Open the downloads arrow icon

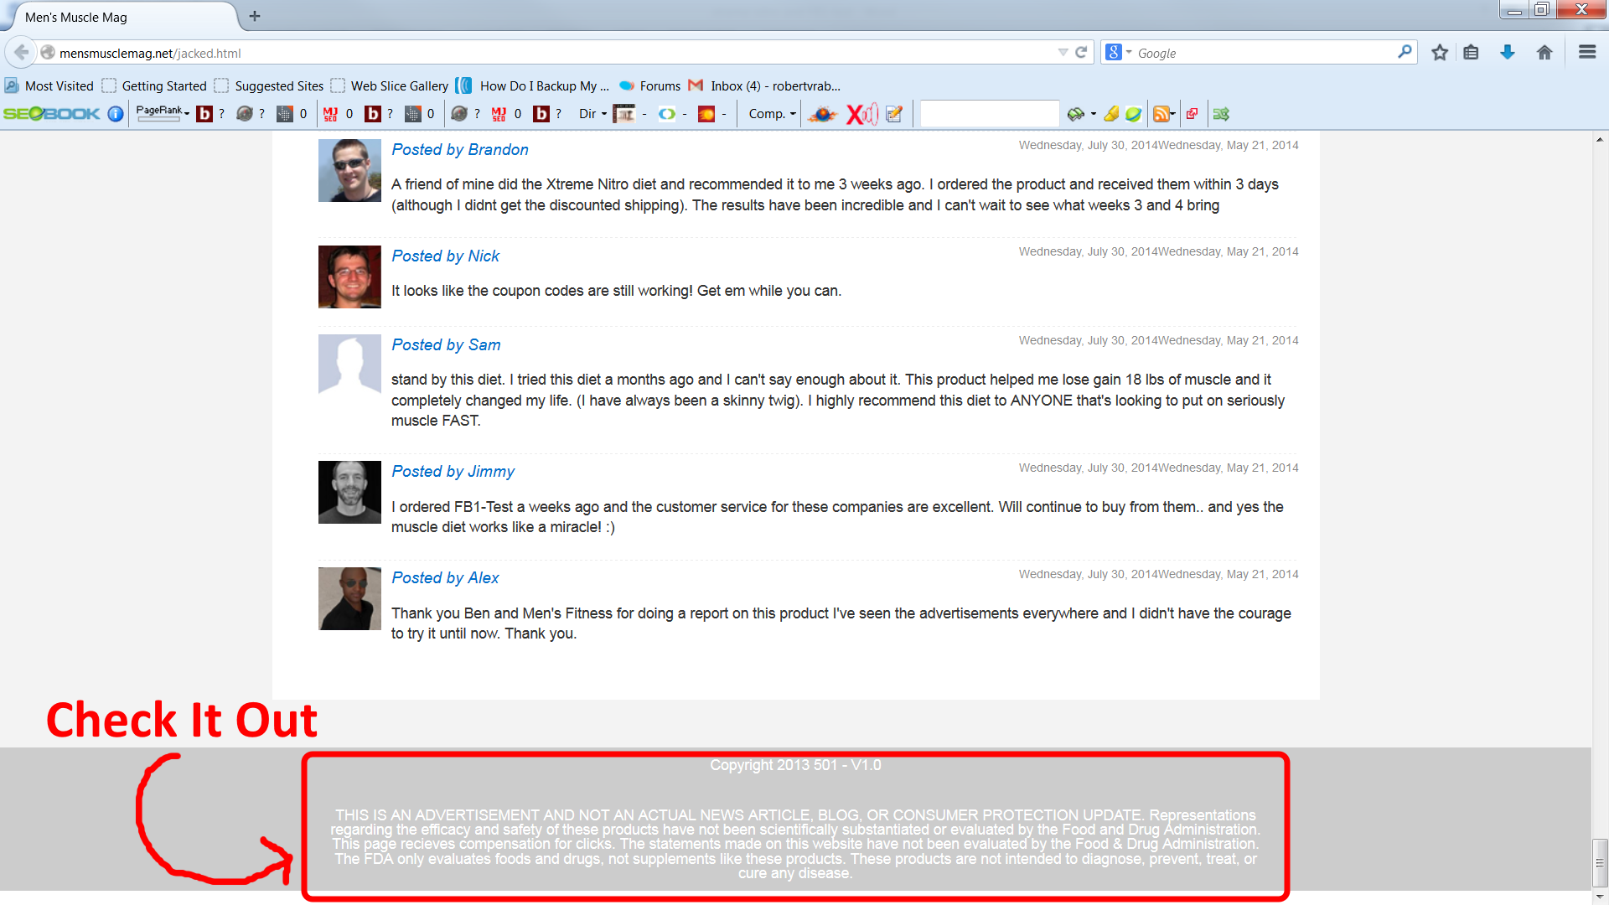[x=1508, y=52]
